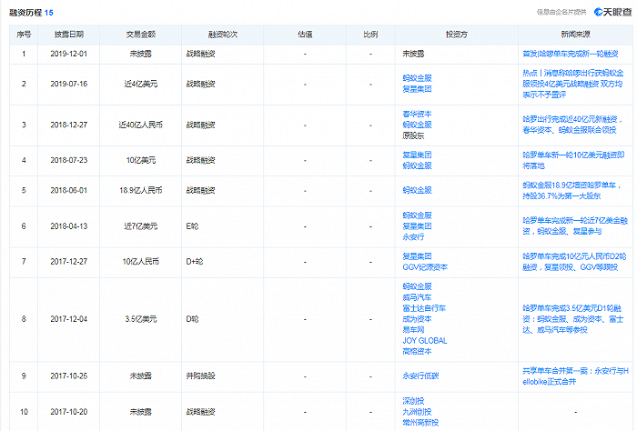Screen dimensions: 637x431
Task: Click 蚂蚁金服 in the E轮 row
Action: click(x=417, y=215)
